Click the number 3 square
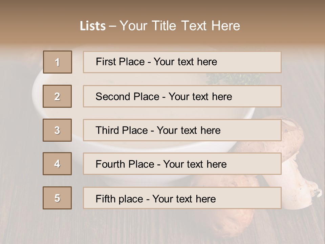Viewport: 325px width, 244px height. coord(57,130)
